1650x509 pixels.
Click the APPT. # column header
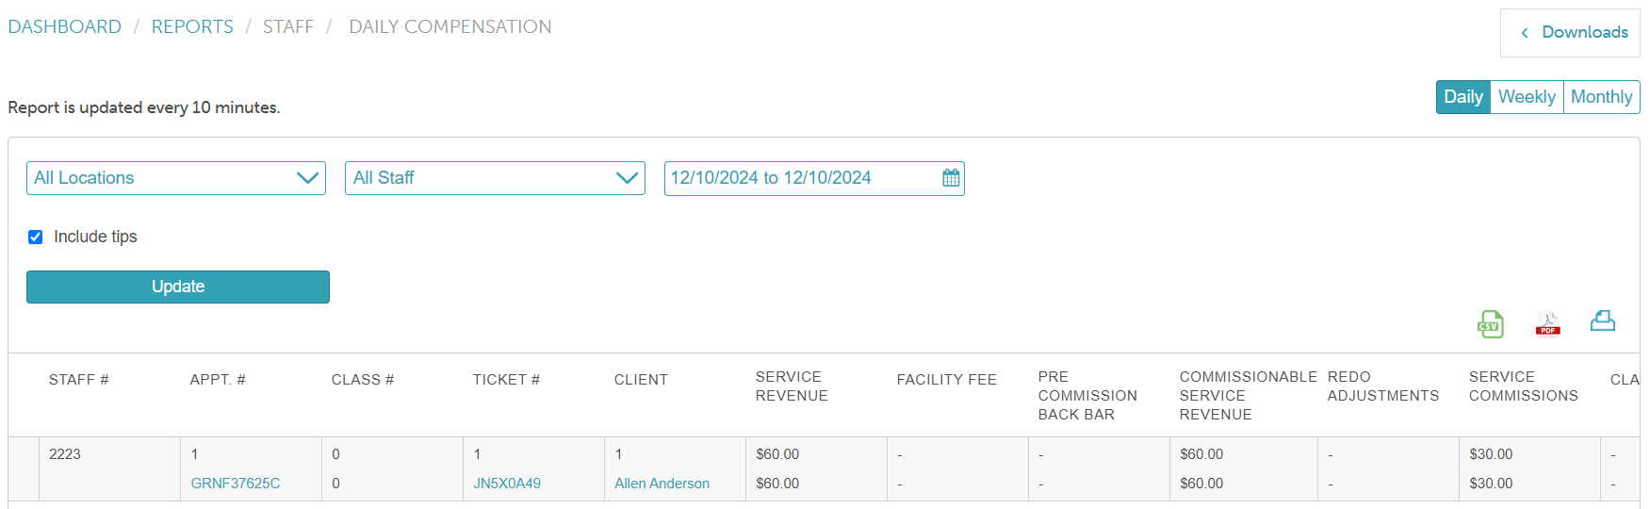218,380
